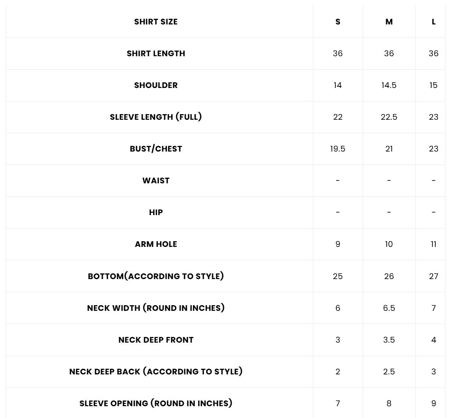This screenshot has width=452, height=418.
Task: Click the SLEEVE OPENING row label
Action: click(x=156, y=403)
